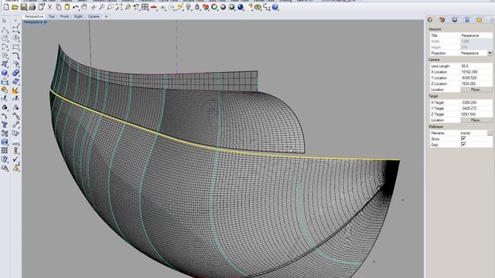Open the Display monitor icon in right panel
The image size is (495, 278).
pos(455,19)
